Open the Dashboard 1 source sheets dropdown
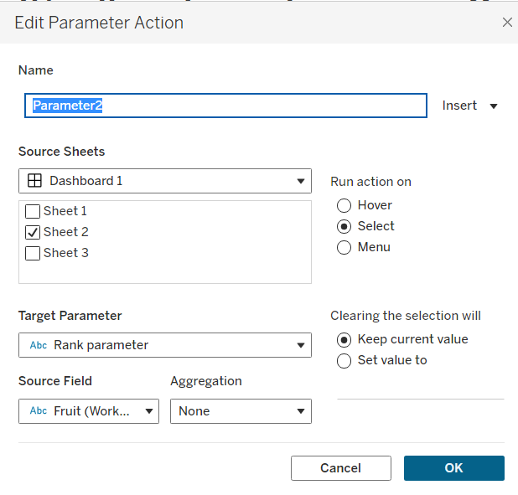This screenshot has height=495, width=518. pyautogui.click(x=300, y=181)
